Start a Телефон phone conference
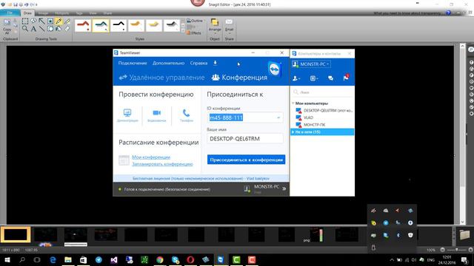Viewport: 474px width, 266px height. coord(186,115)
